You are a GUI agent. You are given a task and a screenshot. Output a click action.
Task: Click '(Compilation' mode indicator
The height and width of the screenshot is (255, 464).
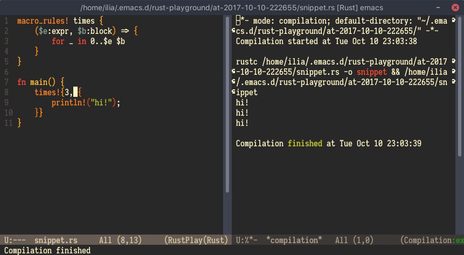click(x=426, y=240)
